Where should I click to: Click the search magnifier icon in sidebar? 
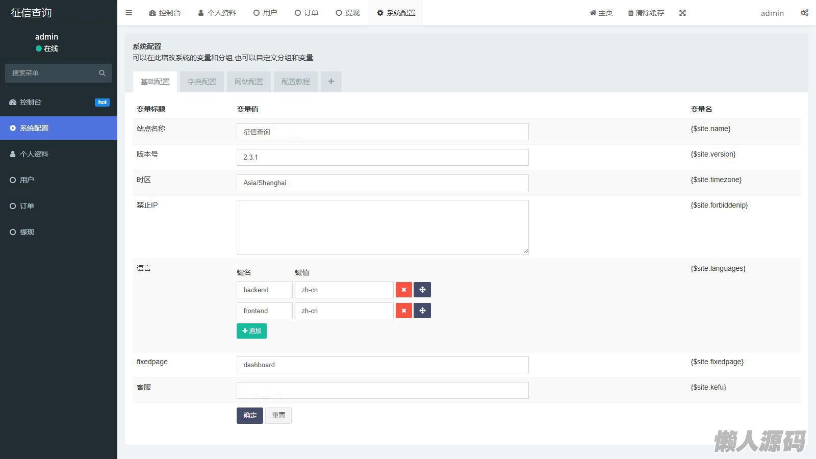pyautogui.click(x=102, y=73)
